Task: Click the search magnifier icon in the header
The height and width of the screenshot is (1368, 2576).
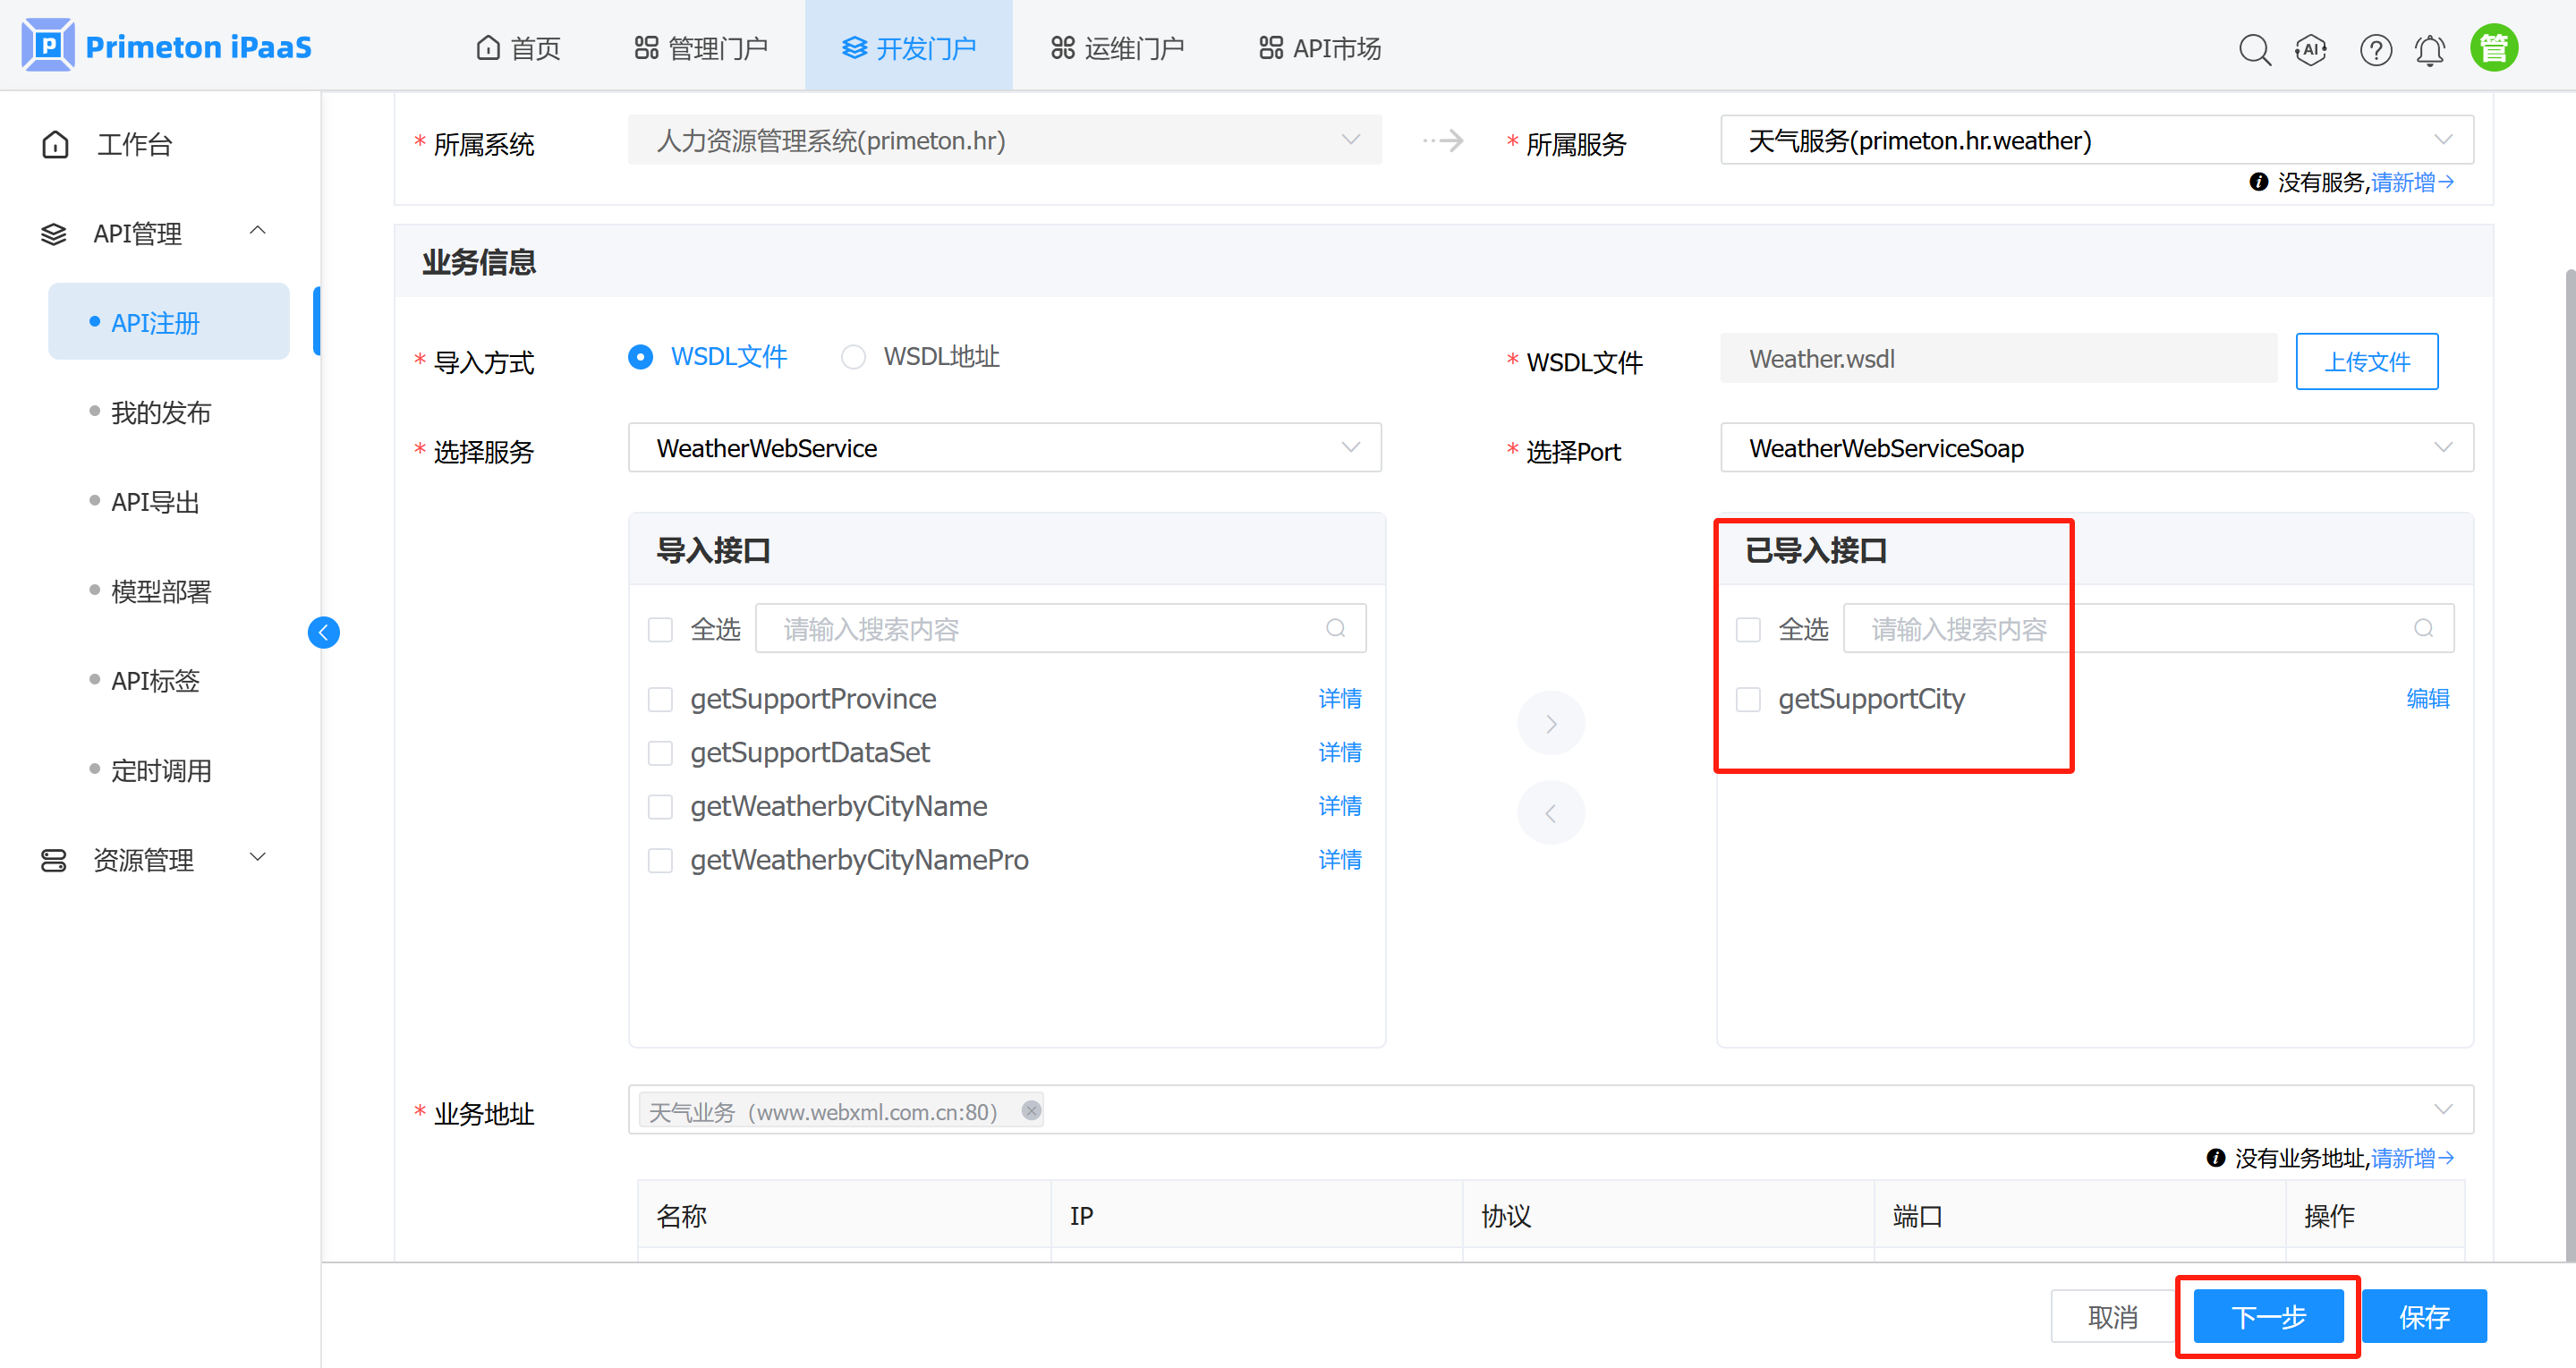Action: point(2254,49)
